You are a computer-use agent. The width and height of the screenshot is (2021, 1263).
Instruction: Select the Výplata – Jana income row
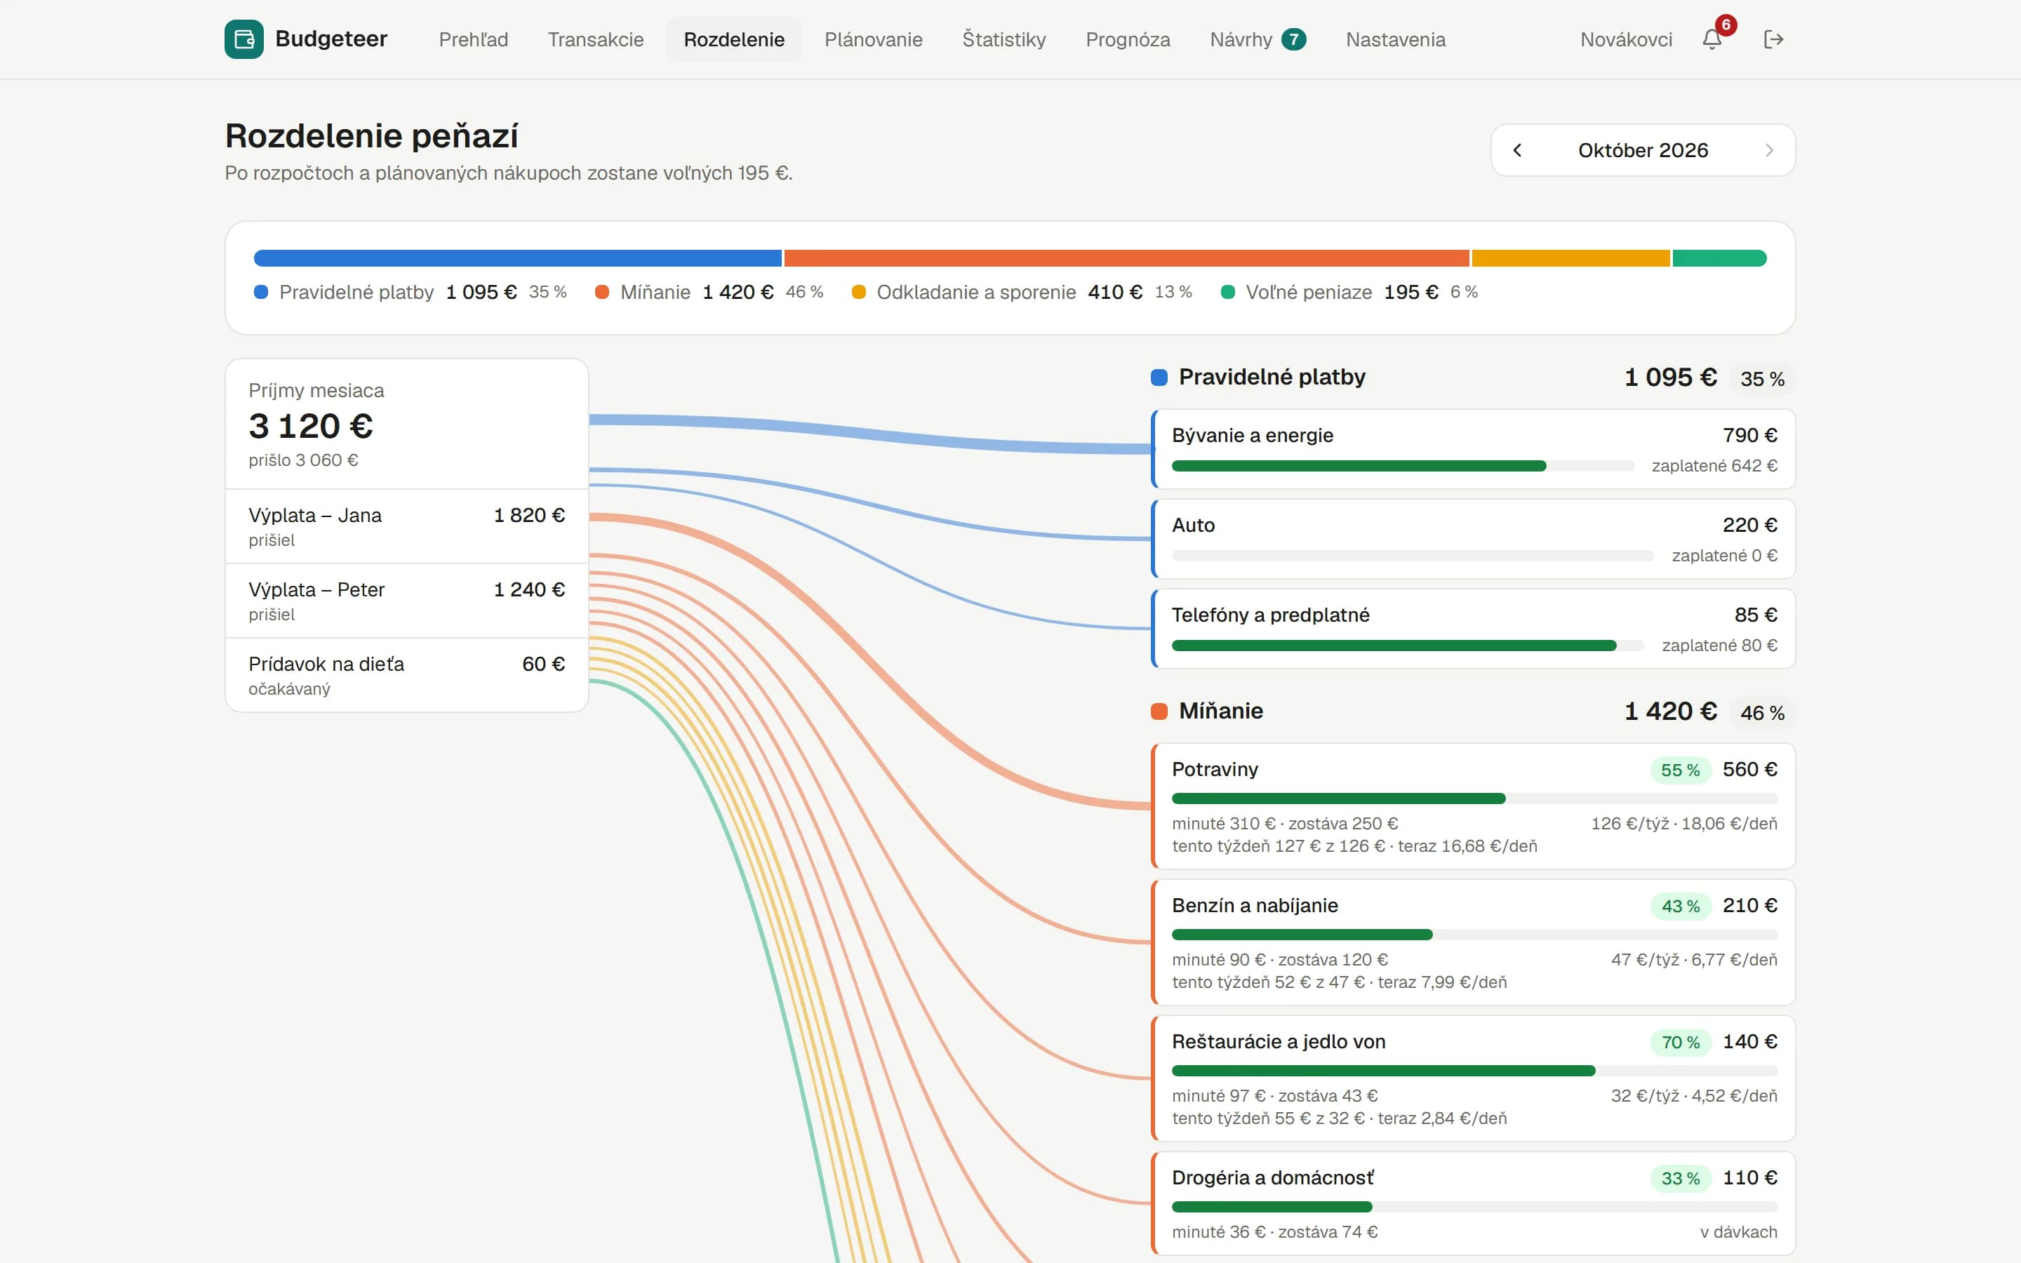point(407,526)
